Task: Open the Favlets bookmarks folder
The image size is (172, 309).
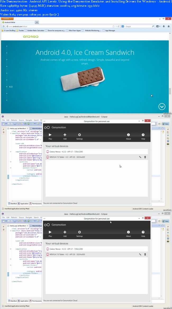Action: 20,31
